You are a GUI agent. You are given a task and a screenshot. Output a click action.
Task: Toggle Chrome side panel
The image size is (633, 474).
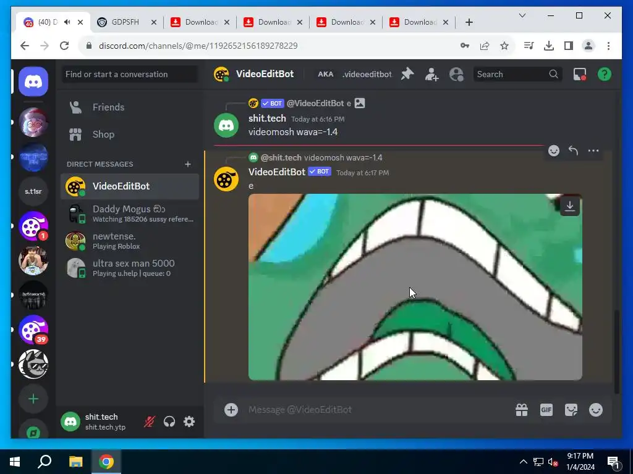[569, 46]
